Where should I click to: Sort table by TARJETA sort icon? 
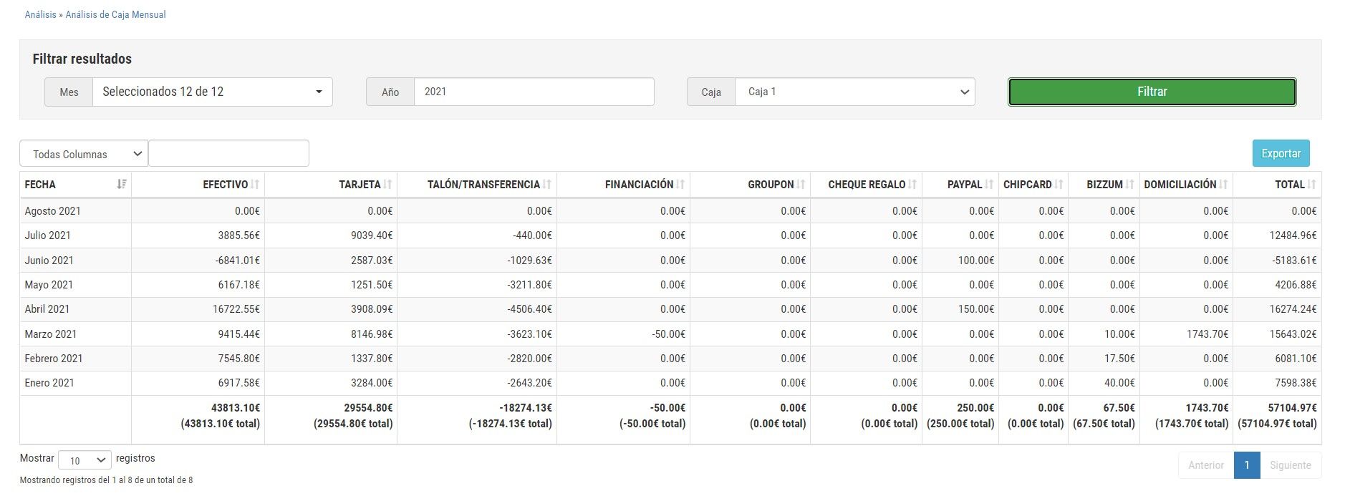(387, 185)
